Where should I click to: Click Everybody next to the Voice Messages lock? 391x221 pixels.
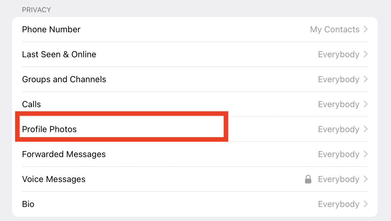pos(339,179)
